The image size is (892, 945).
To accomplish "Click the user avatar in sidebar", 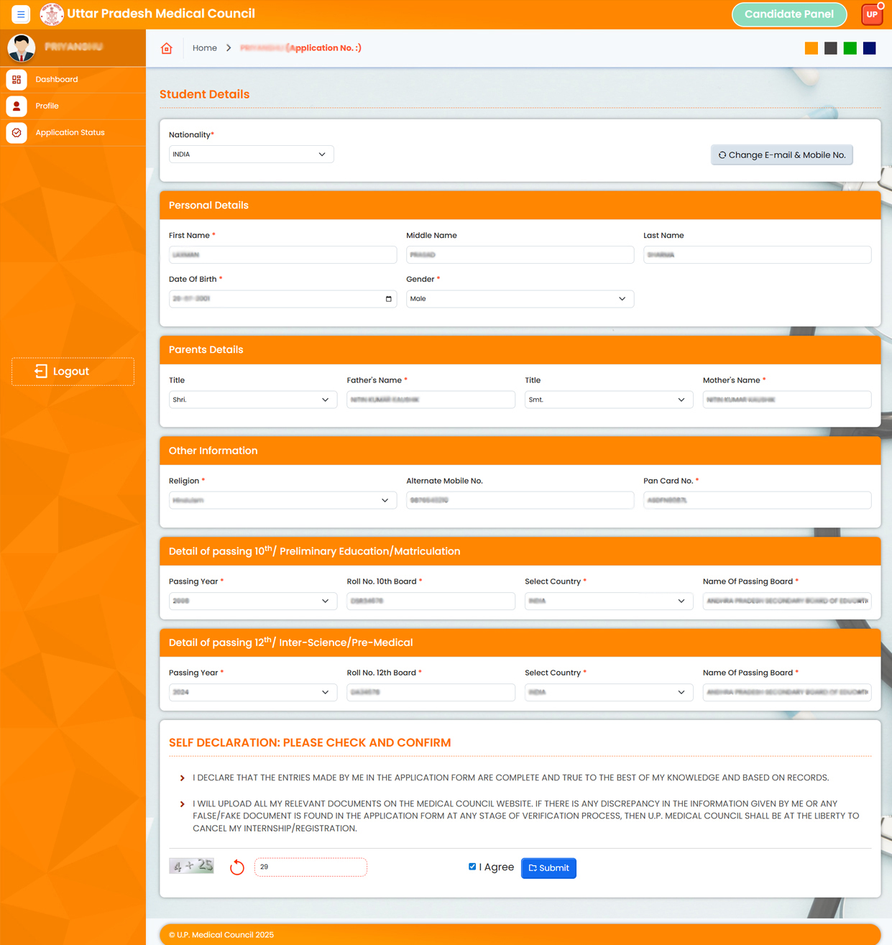I will (22, 48).
